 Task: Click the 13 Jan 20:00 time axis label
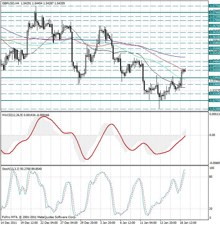tap(168, 223)
